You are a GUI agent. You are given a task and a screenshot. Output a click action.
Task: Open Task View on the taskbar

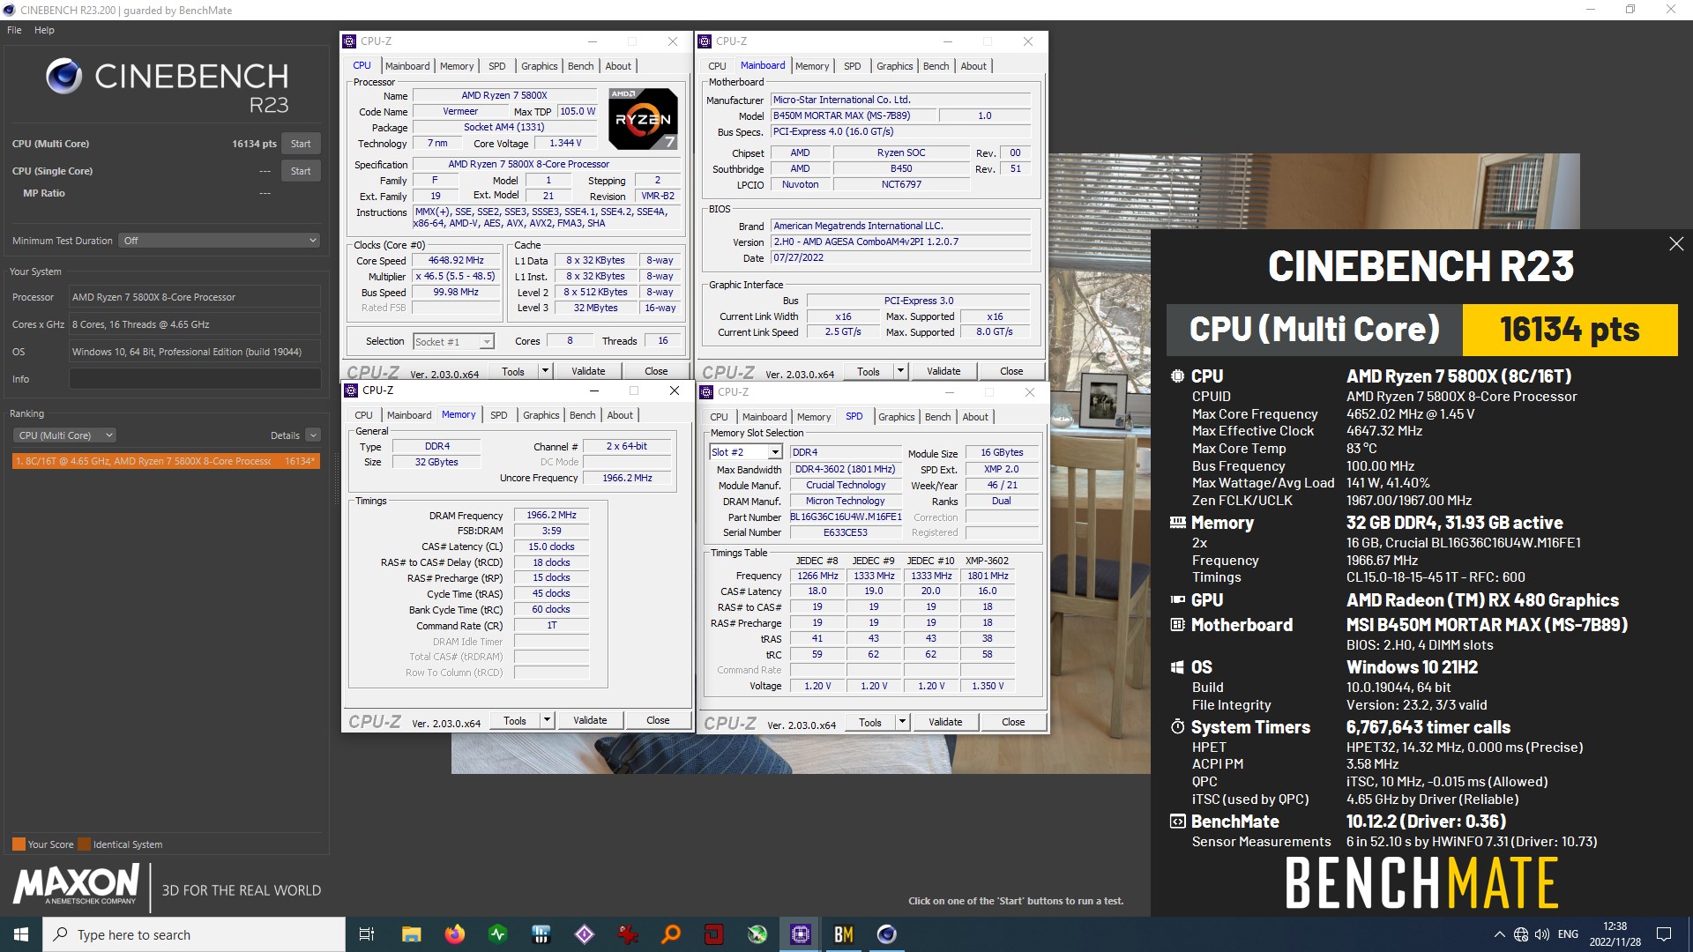367,934
